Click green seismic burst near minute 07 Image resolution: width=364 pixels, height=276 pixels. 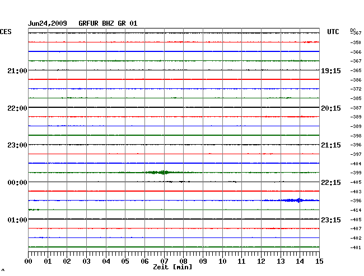[x=159, y=173]
